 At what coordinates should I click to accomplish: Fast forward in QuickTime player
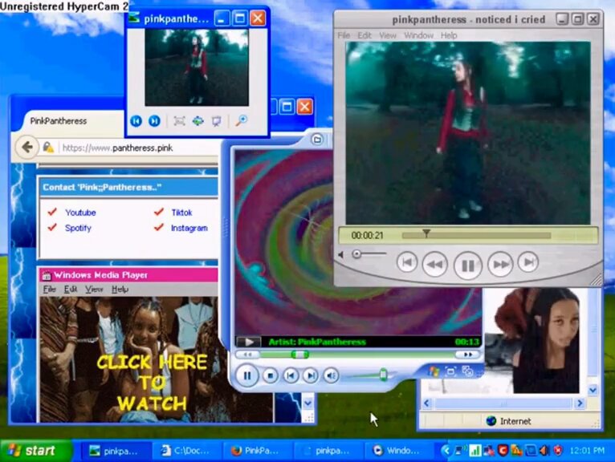[x=500, y=264]
